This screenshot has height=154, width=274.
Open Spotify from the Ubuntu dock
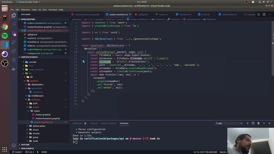(5, 36)
